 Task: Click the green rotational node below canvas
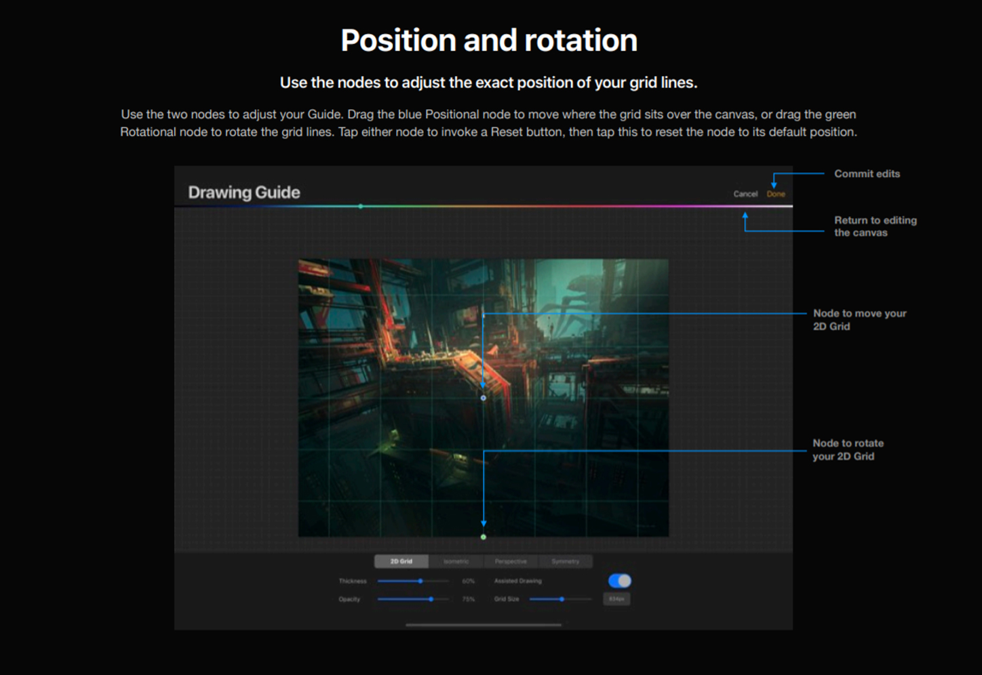coord(484,537)
